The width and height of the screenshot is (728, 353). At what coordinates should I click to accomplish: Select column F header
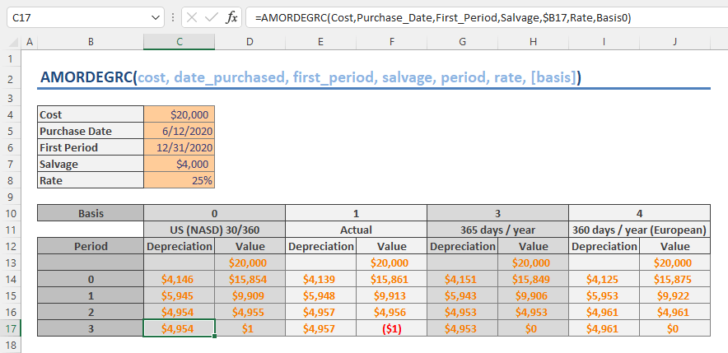(x=391, y=42)
